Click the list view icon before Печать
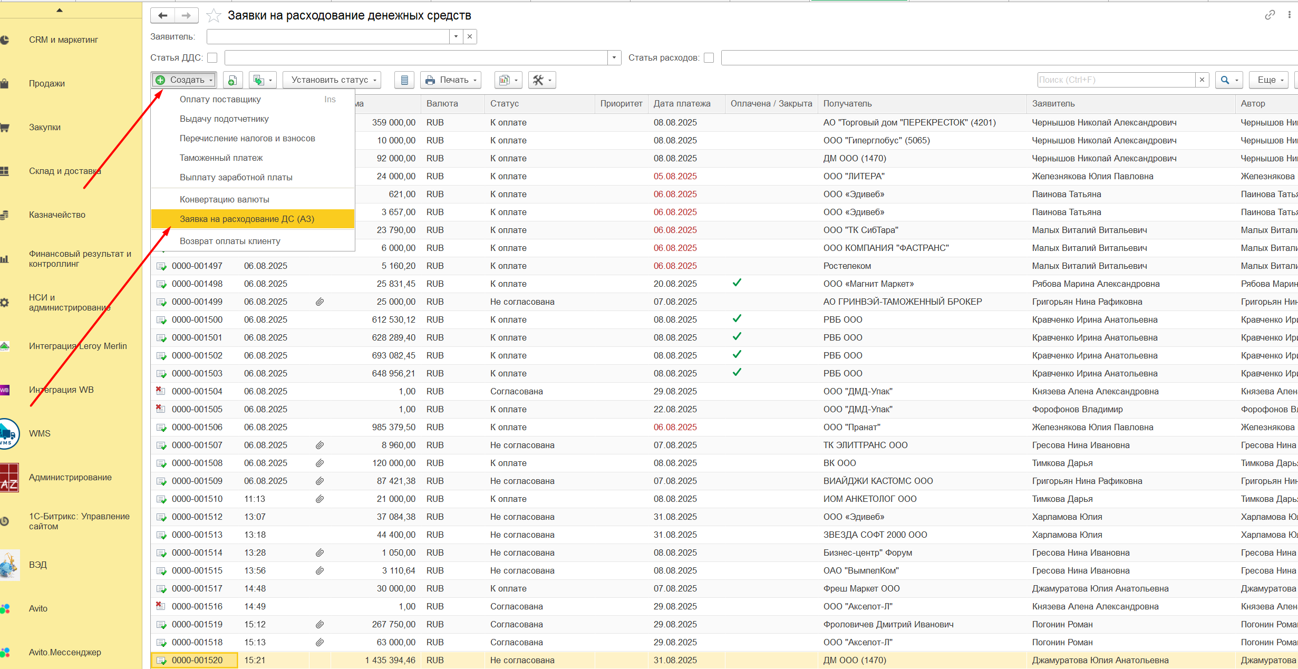1298x669 pixels. [x=404, y=80]
